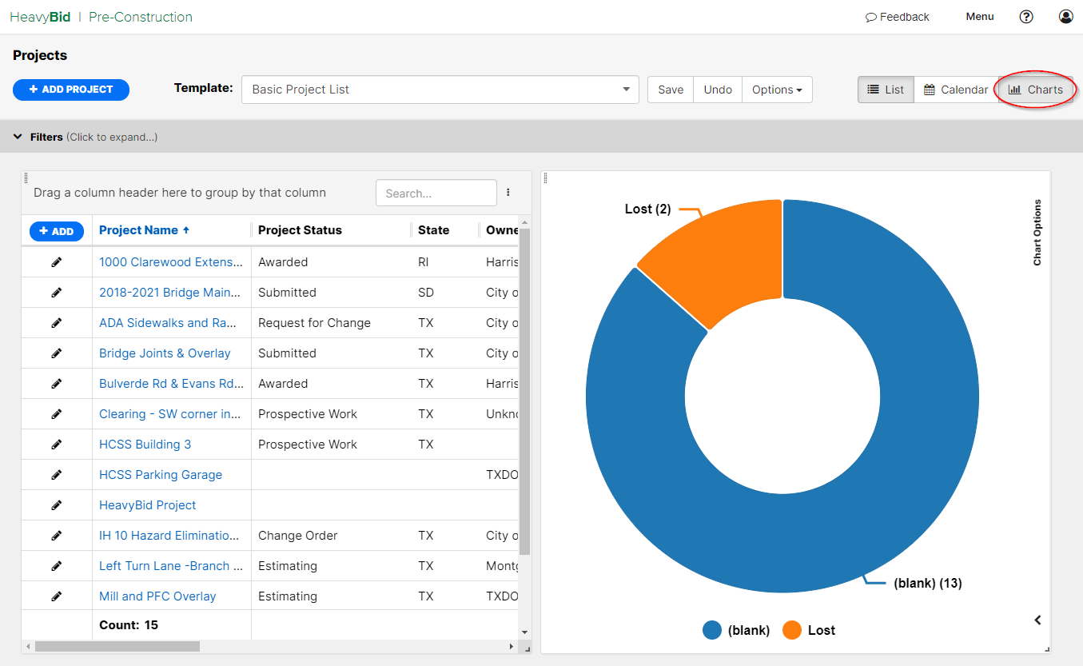Edit the ADA Sidewalks project via pencil icon
Viewport: 1083px width, 666px height.
point(57,323)
